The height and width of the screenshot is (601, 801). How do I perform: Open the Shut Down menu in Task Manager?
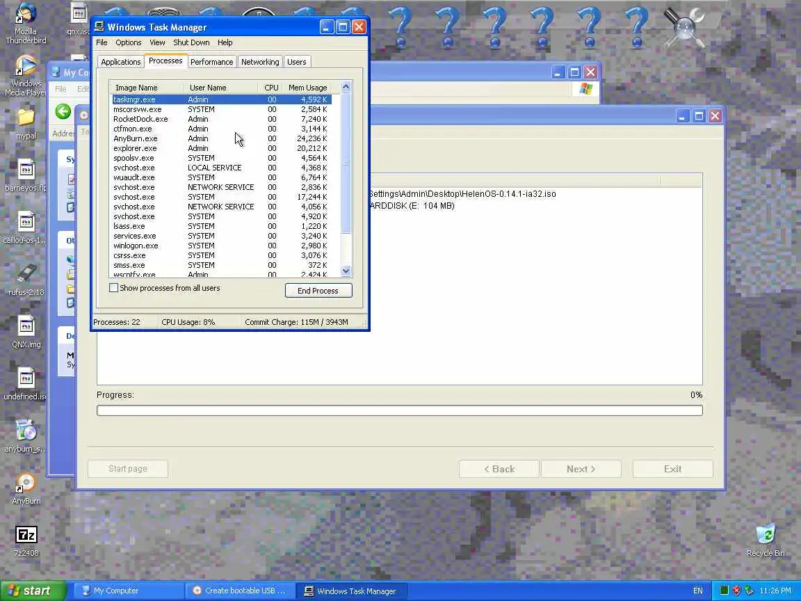click(191, 42)
